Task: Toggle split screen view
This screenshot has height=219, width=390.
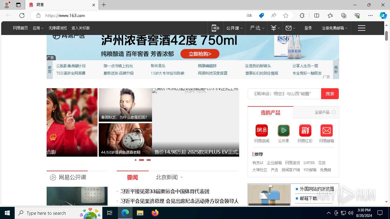Action: [317, 16]
